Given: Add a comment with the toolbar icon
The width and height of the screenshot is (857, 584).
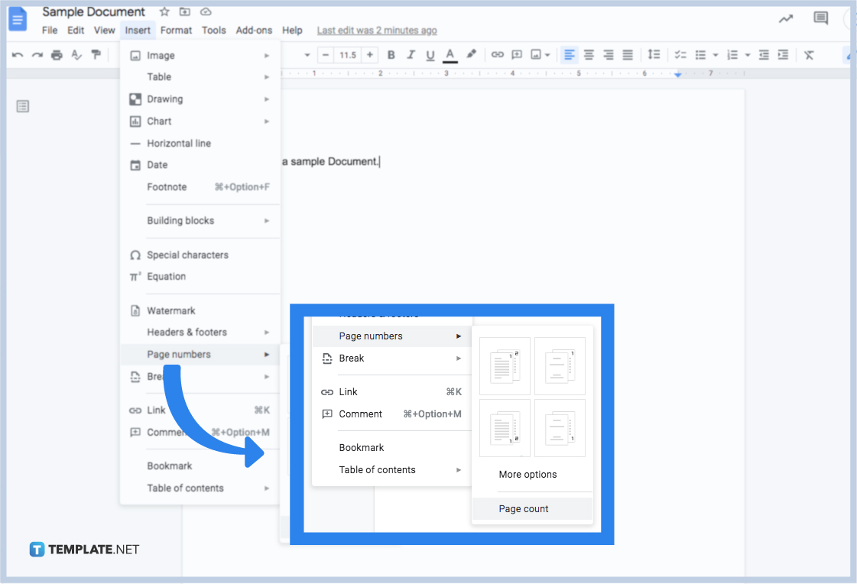Looking at the screenshot, I should pyautogui.click(x=517, y=54).
